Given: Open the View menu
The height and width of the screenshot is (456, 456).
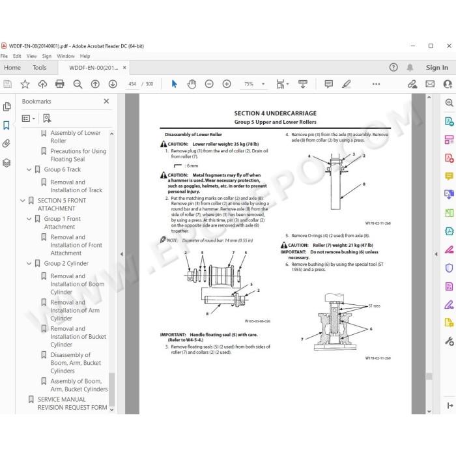Looking at the screenshot, I should pyautogui.click(x=31, y=56).
